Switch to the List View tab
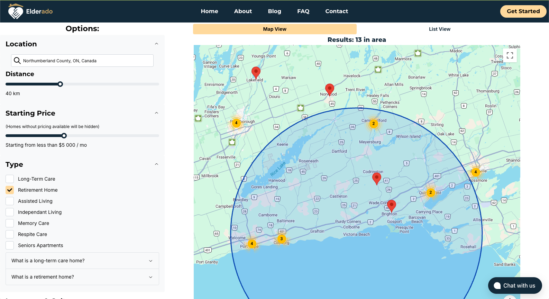 tap(440, 29)
